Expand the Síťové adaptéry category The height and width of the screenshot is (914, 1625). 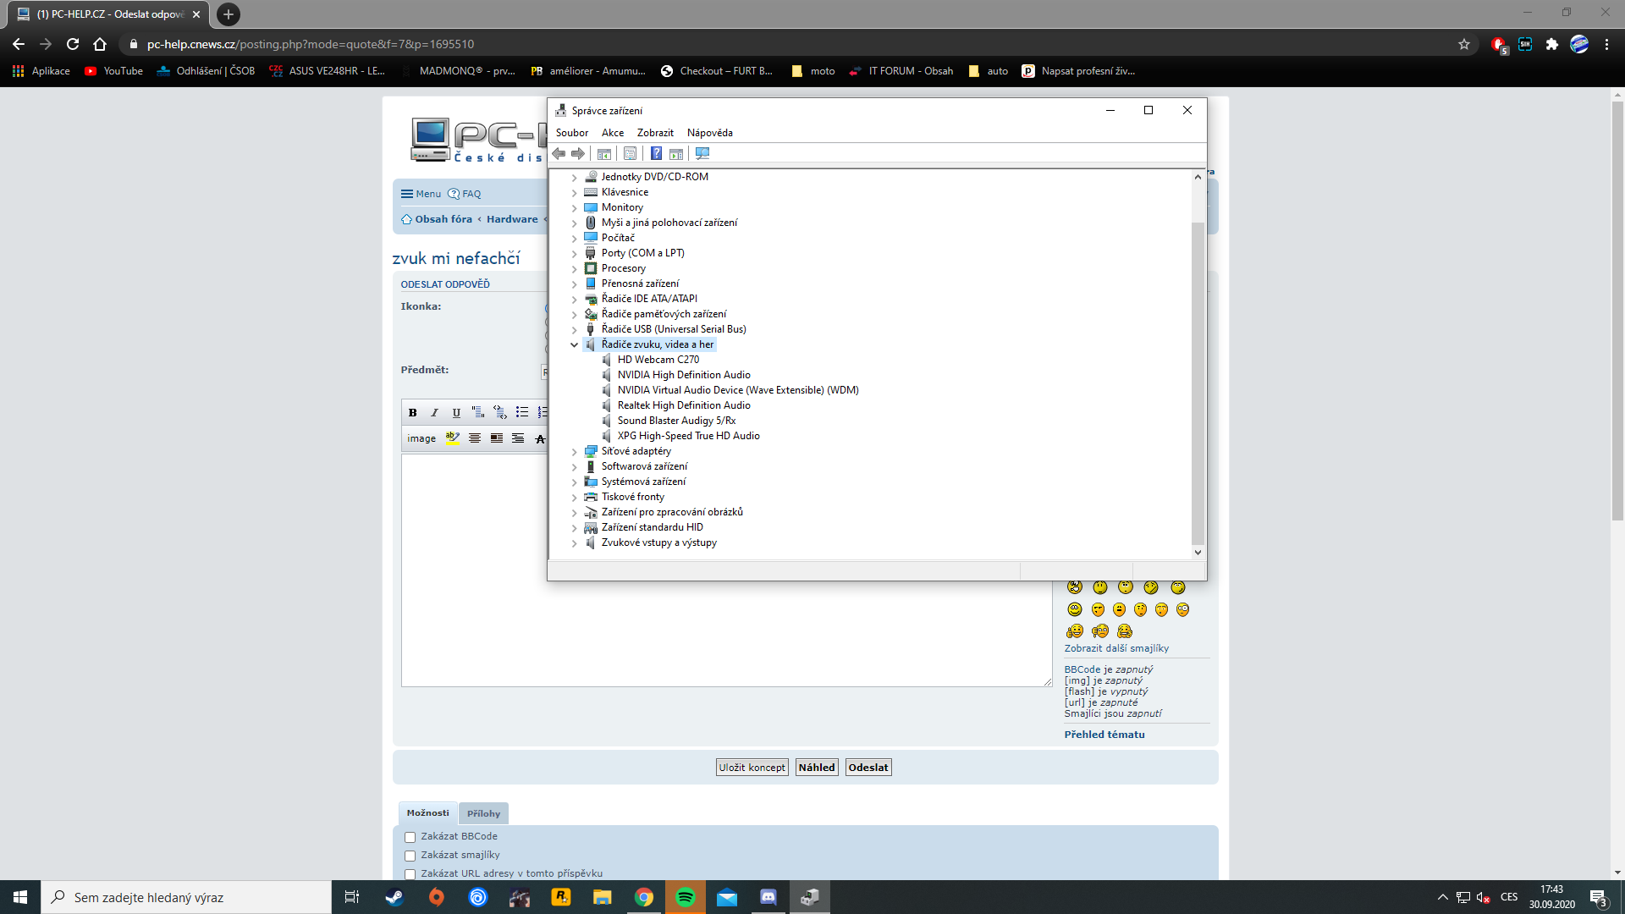click(574, 452)
